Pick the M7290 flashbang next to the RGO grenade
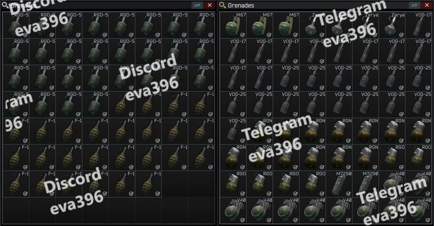Screen dimensions: 434x226 339,184
